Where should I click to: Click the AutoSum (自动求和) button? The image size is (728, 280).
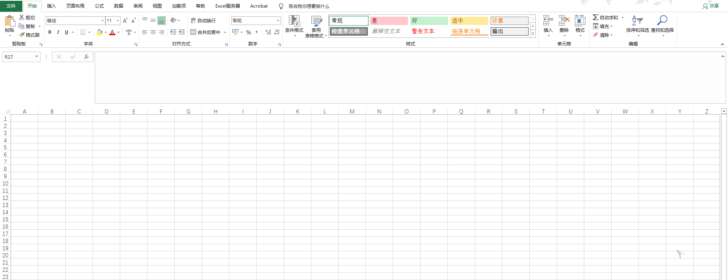tap(606, 17)
